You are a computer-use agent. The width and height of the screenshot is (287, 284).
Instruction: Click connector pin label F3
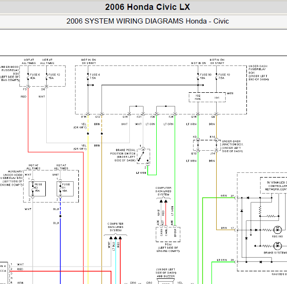25,89
